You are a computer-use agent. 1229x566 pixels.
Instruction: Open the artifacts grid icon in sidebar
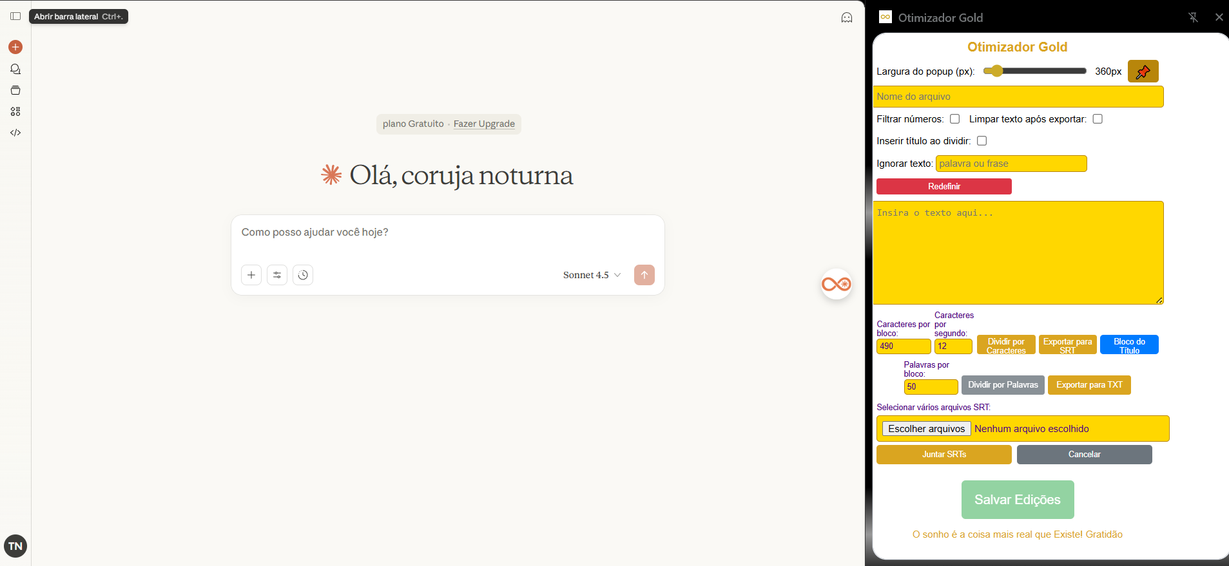[x=15, y=111]
